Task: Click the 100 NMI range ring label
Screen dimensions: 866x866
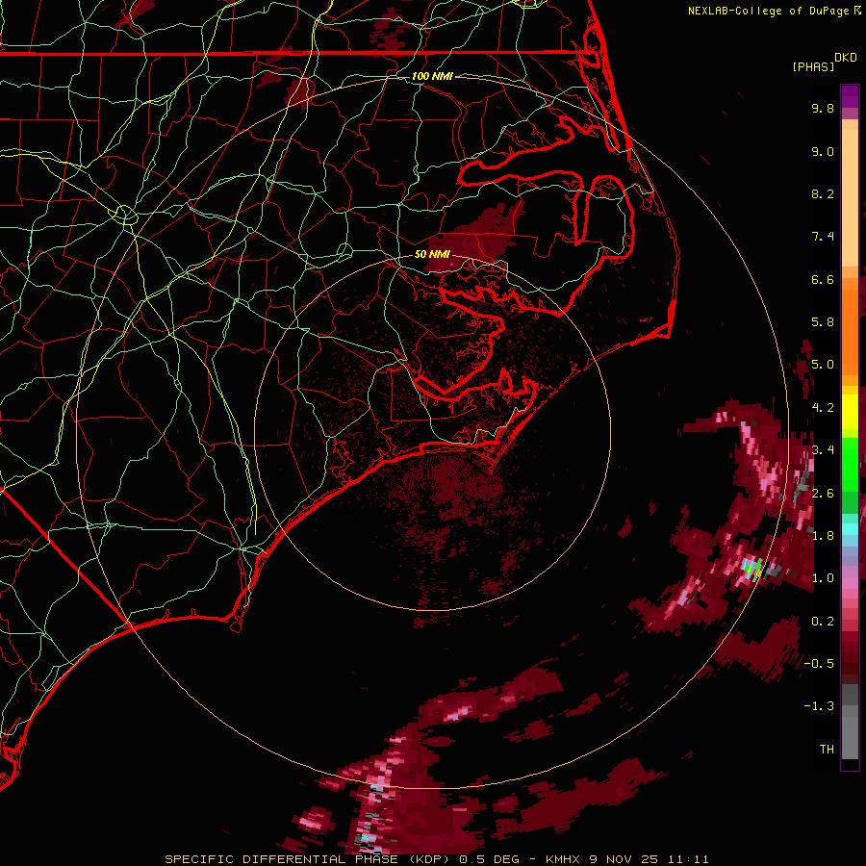Action: pyautogui.click(x=432, y=76)
